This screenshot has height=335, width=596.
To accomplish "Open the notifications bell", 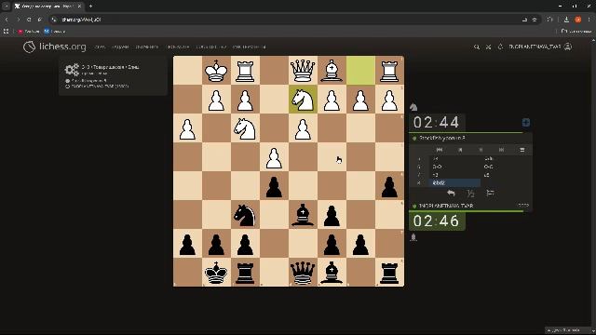I will pos(500,47).
